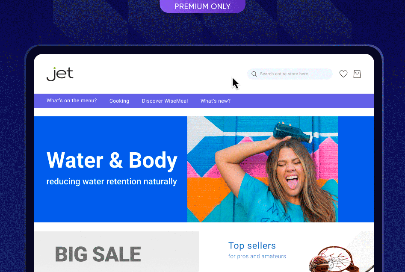Open the shopping bag cart icon
This screenshot has height=272, width=405.
(x=357, y=74)
